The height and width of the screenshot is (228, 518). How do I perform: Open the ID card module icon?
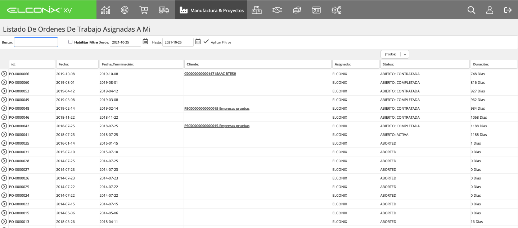pyautogui.click(x=316, y=10)
